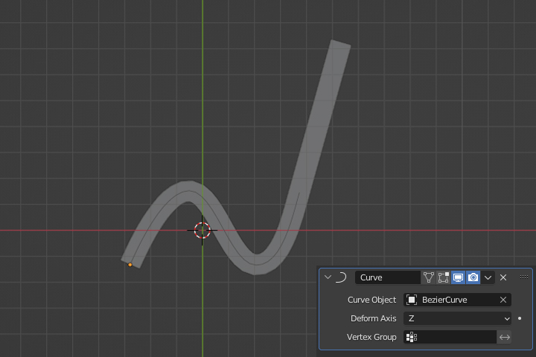Click the Deform Axis label
The image size is (536, 357).
coord(373,318)
